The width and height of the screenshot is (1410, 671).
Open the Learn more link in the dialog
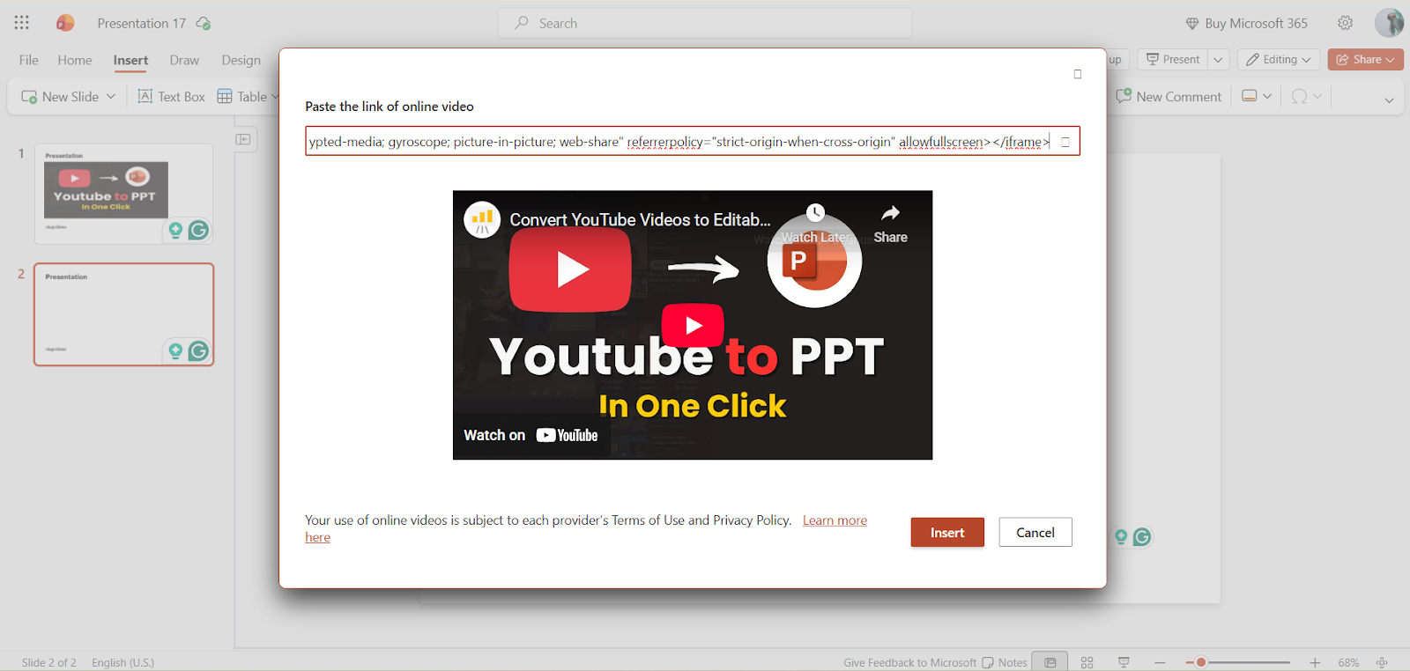pos(835,520)
